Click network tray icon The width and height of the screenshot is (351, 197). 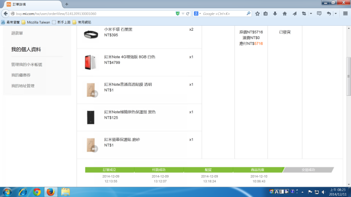point(316,192)
